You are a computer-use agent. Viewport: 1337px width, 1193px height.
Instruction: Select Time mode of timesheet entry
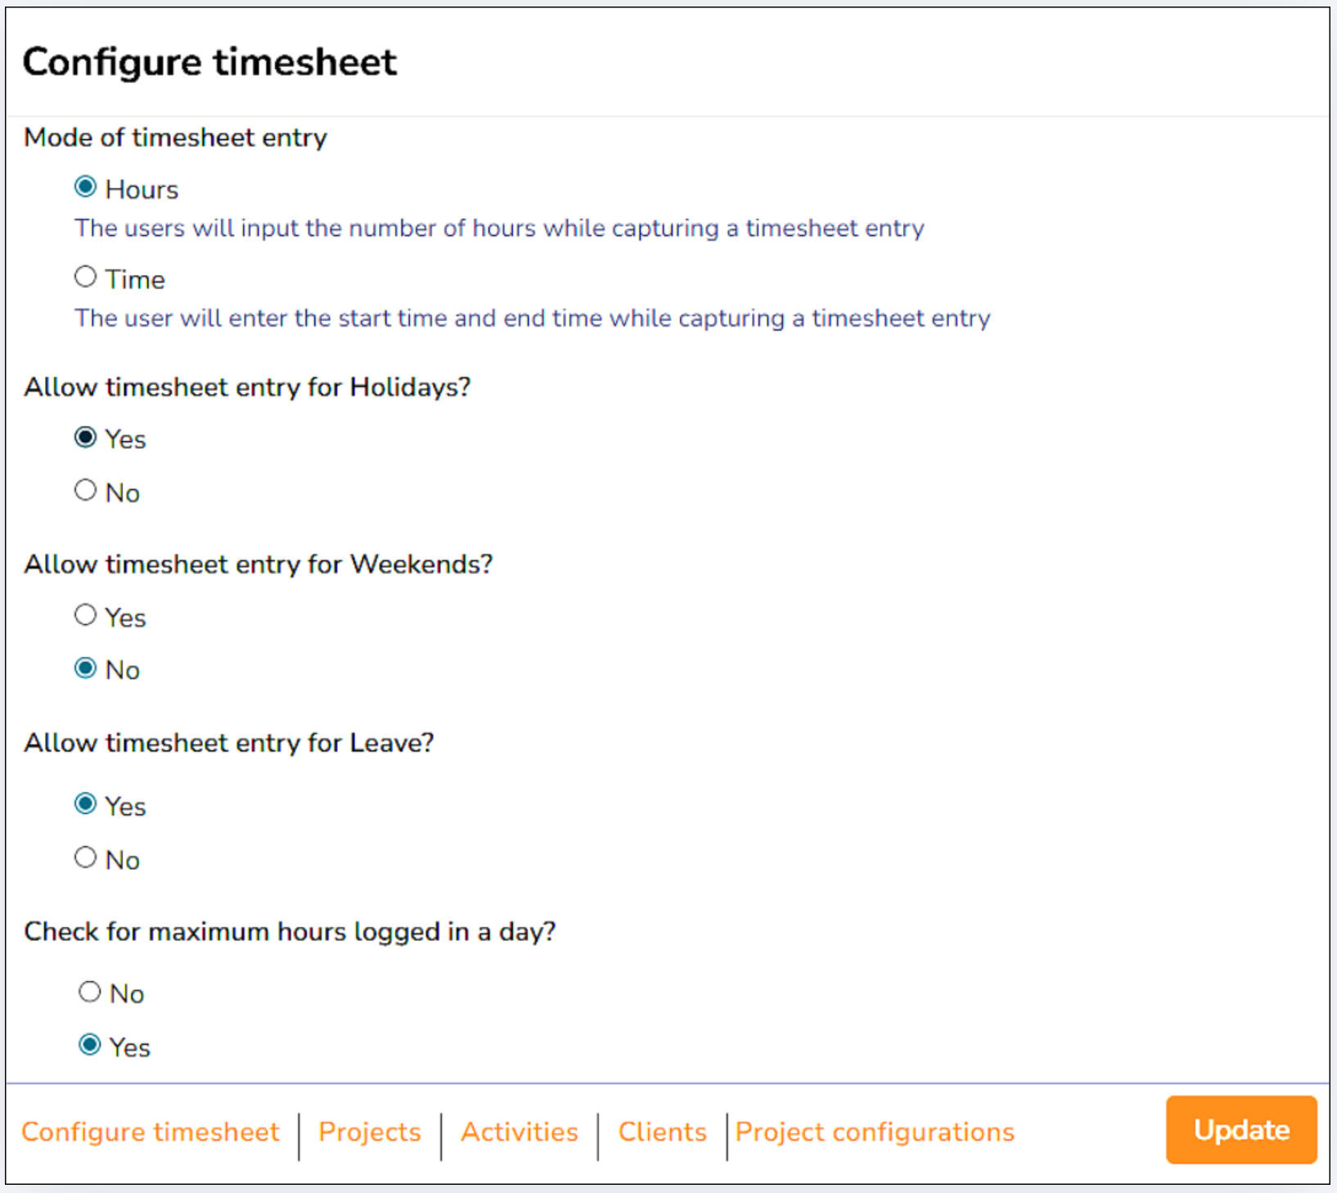pyautogui.click(x=85, y=277)
